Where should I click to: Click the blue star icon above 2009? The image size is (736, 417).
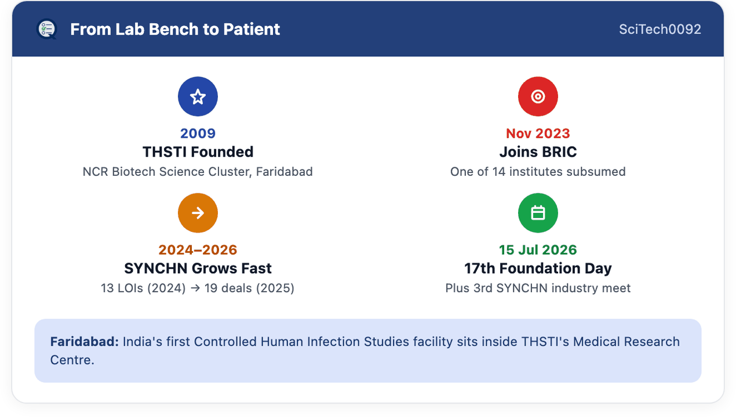(198, 97)
